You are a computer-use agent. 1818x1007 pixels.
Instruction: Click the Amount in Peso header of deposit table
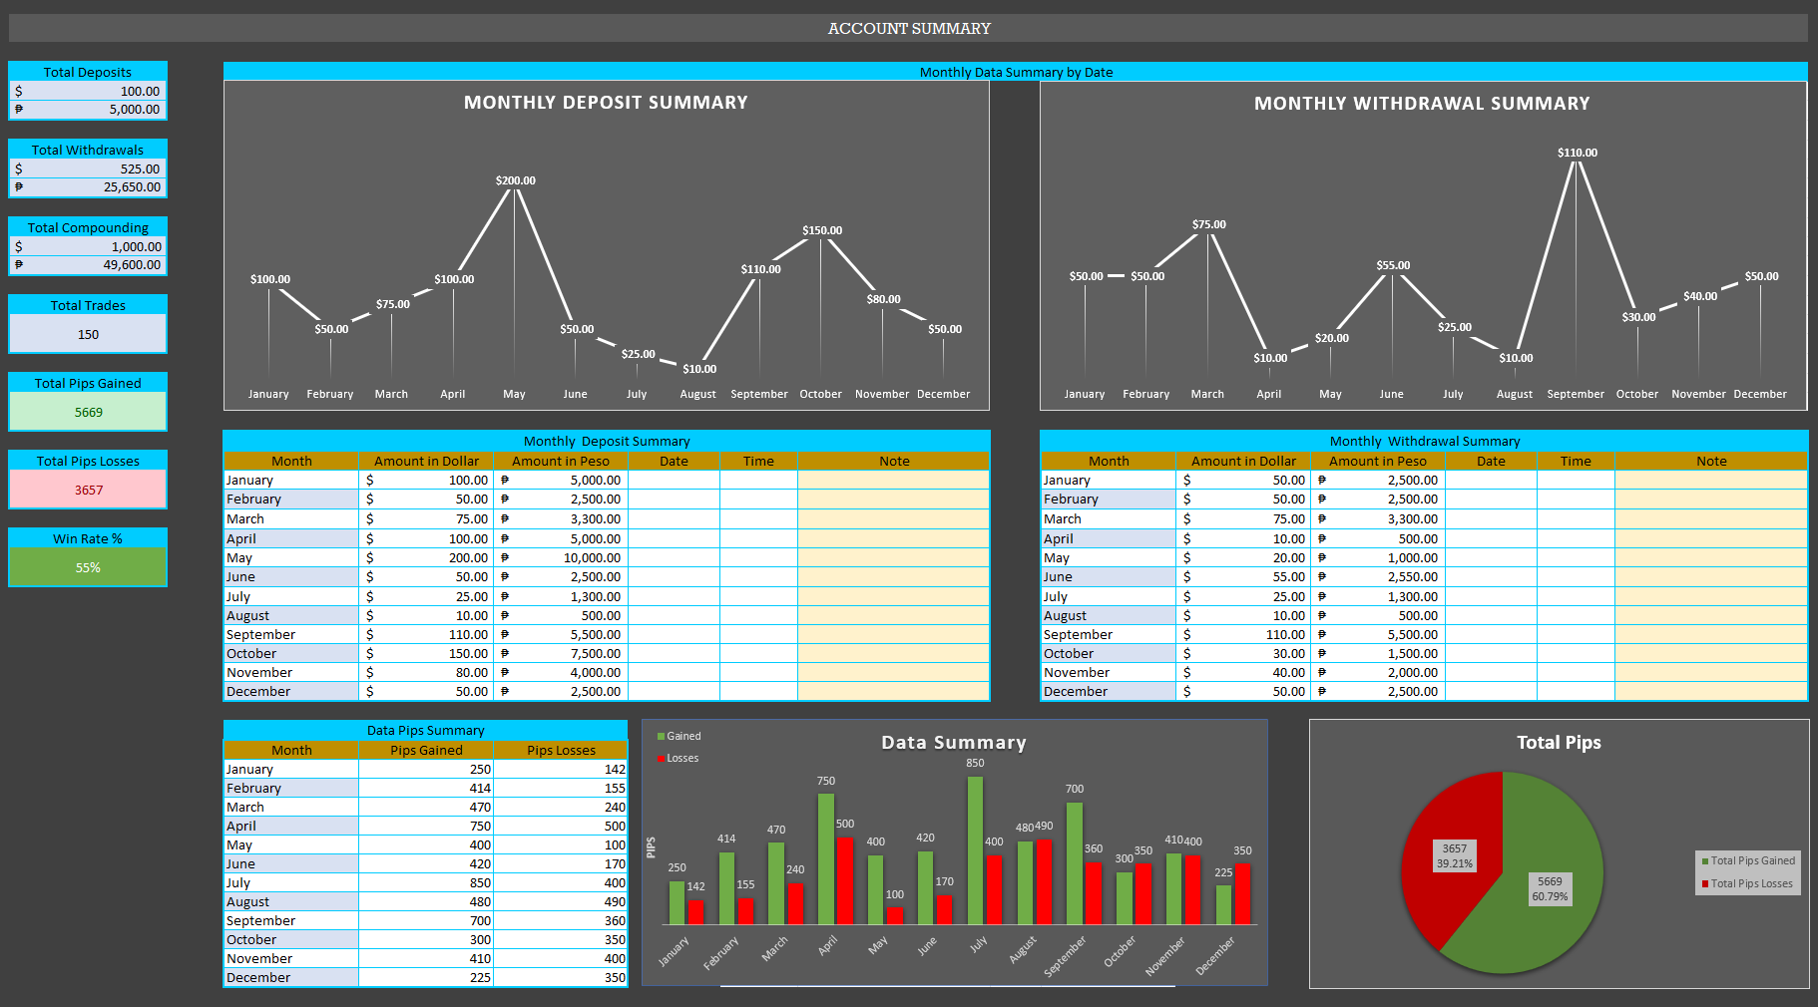pyautogui.click(x=561, y=461)
